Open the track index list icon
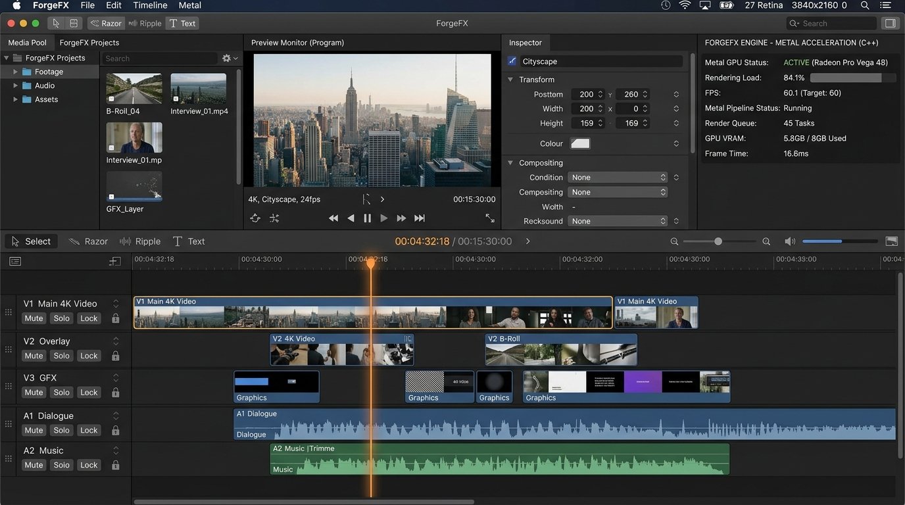The image size is (905, 505). 15,261
